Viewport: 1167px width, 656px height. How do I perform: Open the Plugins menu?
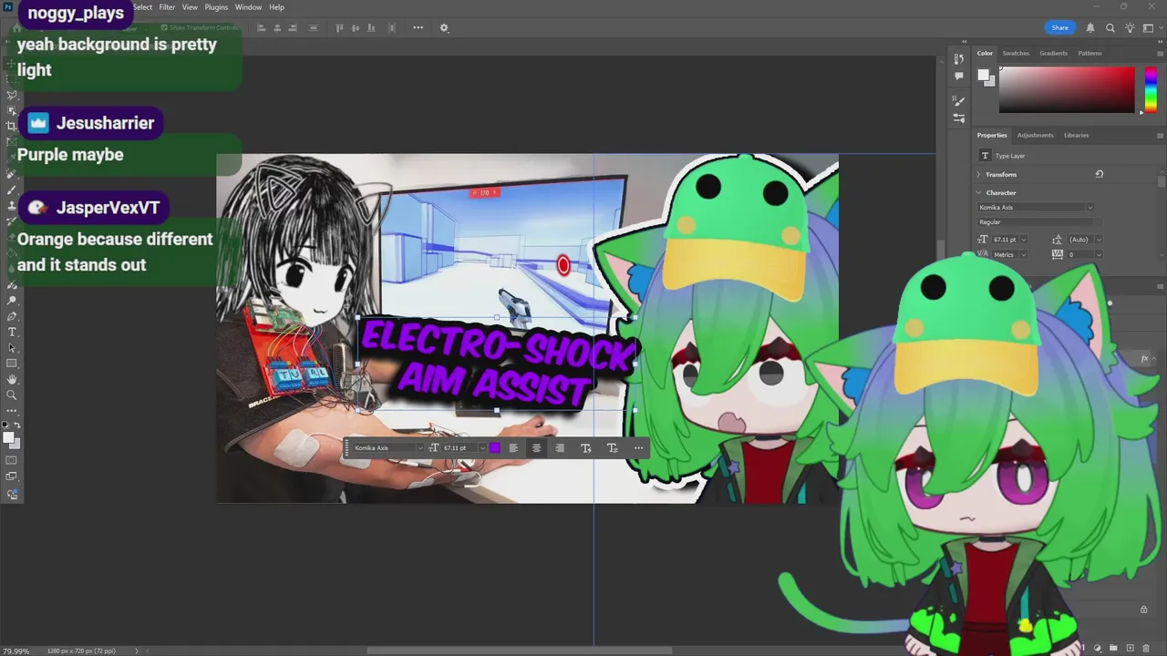tap(216, 7)
